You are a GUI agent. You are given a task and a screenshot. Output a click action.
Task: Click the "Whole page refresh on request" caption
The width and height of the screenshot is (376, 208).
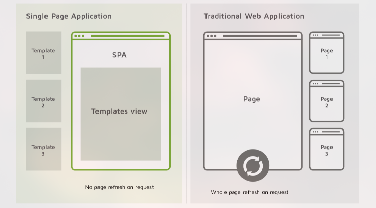pos(249,192)
